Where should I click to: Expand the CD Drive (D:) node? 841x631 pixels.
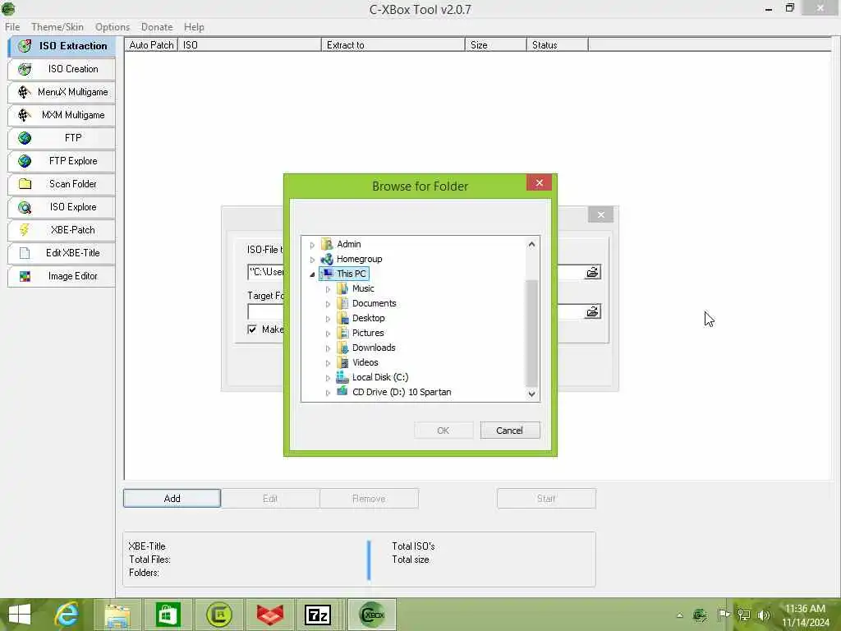[328, 393]
